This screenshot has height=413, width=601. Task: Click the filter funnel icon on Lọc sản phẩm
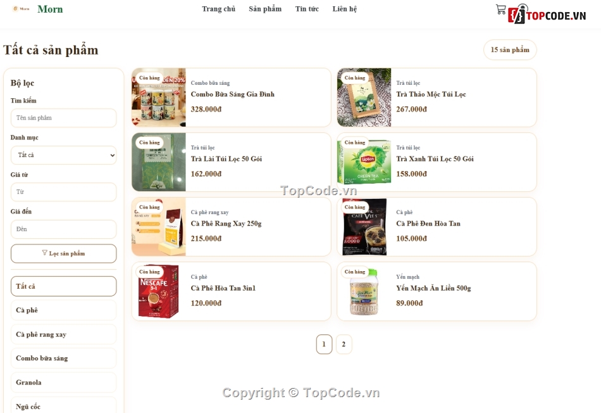coord(44,253)
